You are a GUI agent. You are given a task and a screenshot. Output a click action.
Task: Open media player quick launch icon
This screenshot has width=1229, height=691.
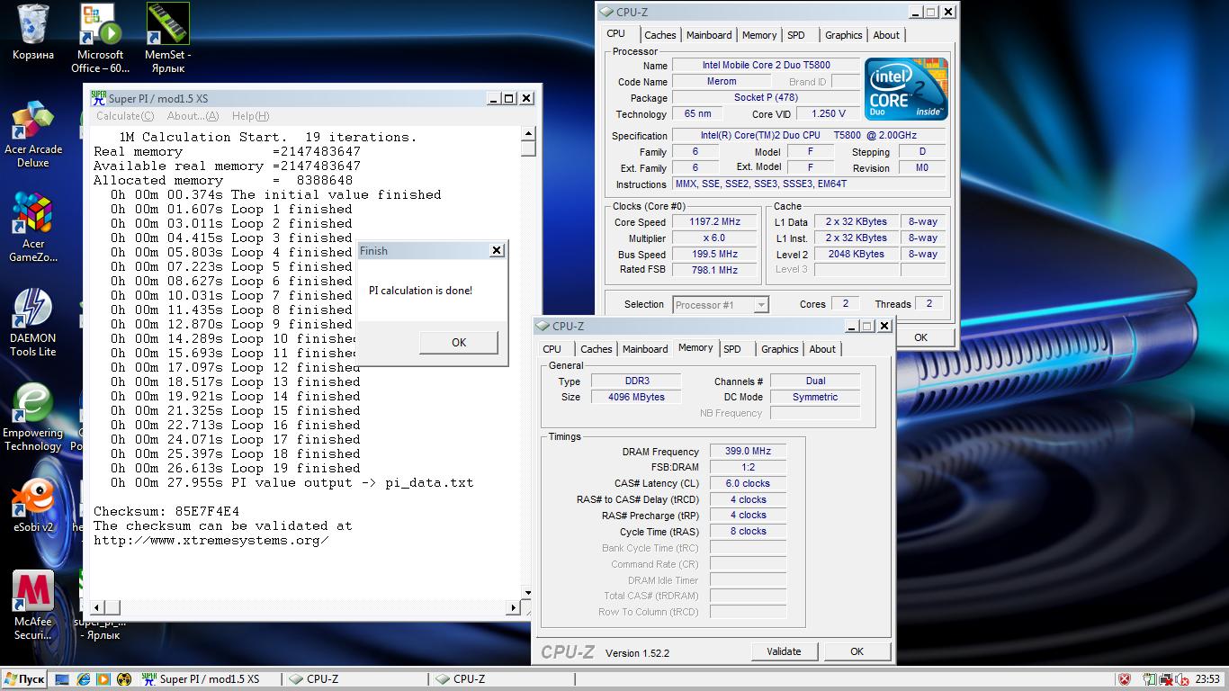pos(103,679)
